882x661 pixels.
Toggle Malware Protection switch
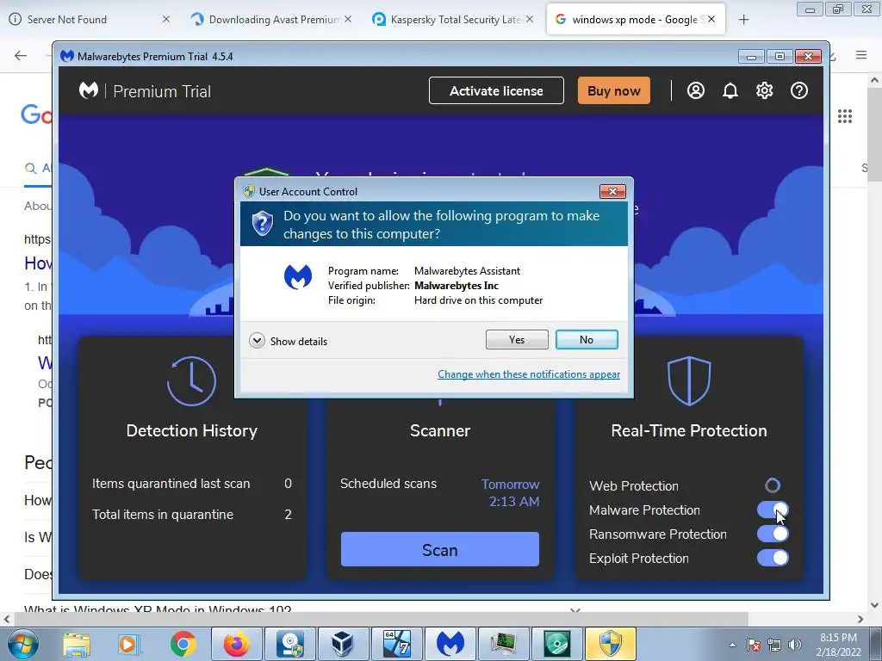click(x=773, y=510)
